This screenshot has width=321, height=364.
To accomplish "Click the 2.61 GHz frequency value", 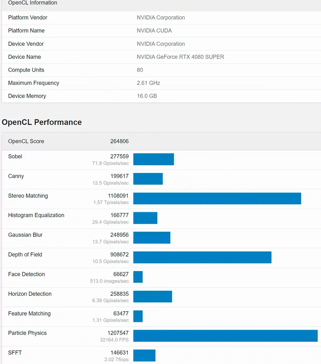I will click(148, 83).
